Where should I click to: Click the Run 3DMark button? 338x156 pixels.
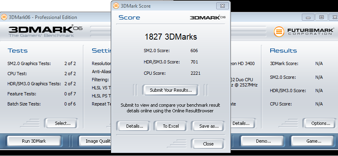click(34, 141)
